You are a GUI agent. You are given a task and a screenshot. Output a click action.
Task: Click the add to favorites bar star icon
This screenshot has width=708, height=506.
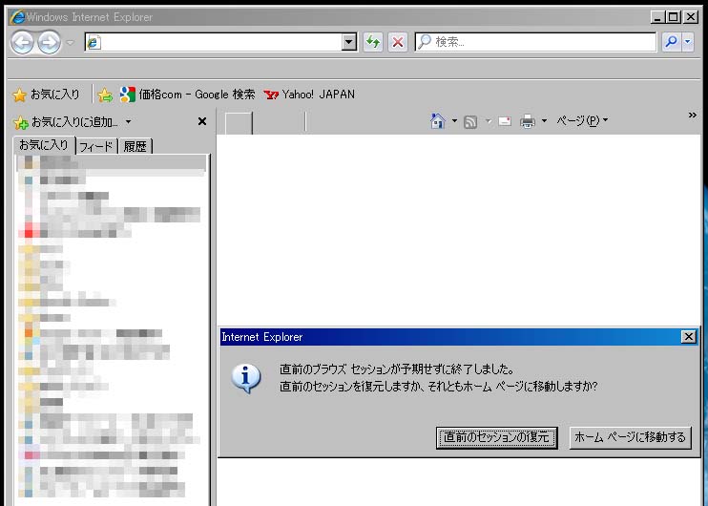click(105, 95)
